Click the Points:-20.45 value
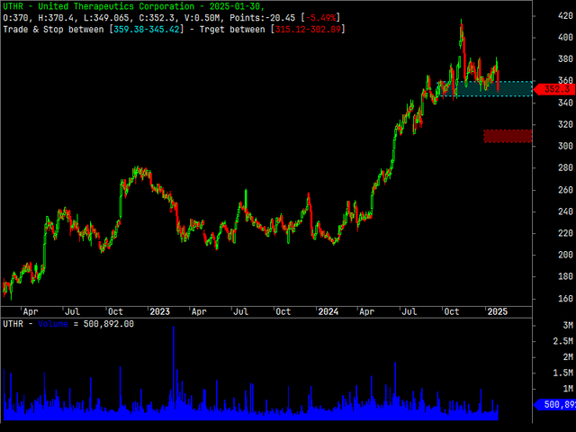The width and height of the screenshot is (576, 432). (x=262, y=18)
